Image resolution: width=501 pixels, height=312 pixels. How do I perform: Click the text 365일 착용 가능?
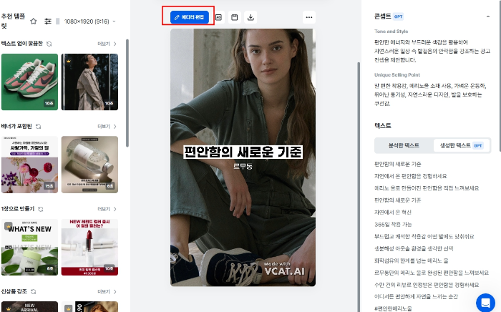(393, 224)
